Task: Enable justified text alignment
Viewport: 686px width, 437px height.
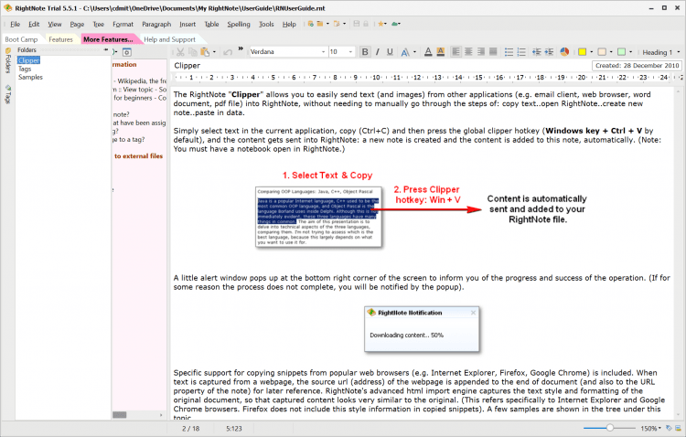Action: click(493, 52)
